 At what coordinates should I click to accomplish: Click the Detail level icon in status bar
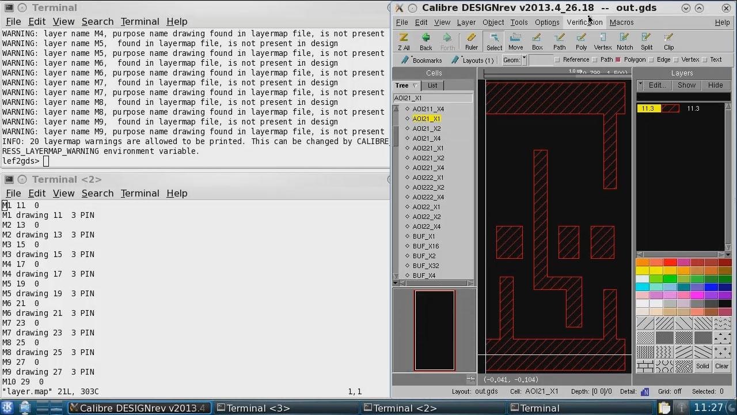pyautogui.click(x=645, y=391)
